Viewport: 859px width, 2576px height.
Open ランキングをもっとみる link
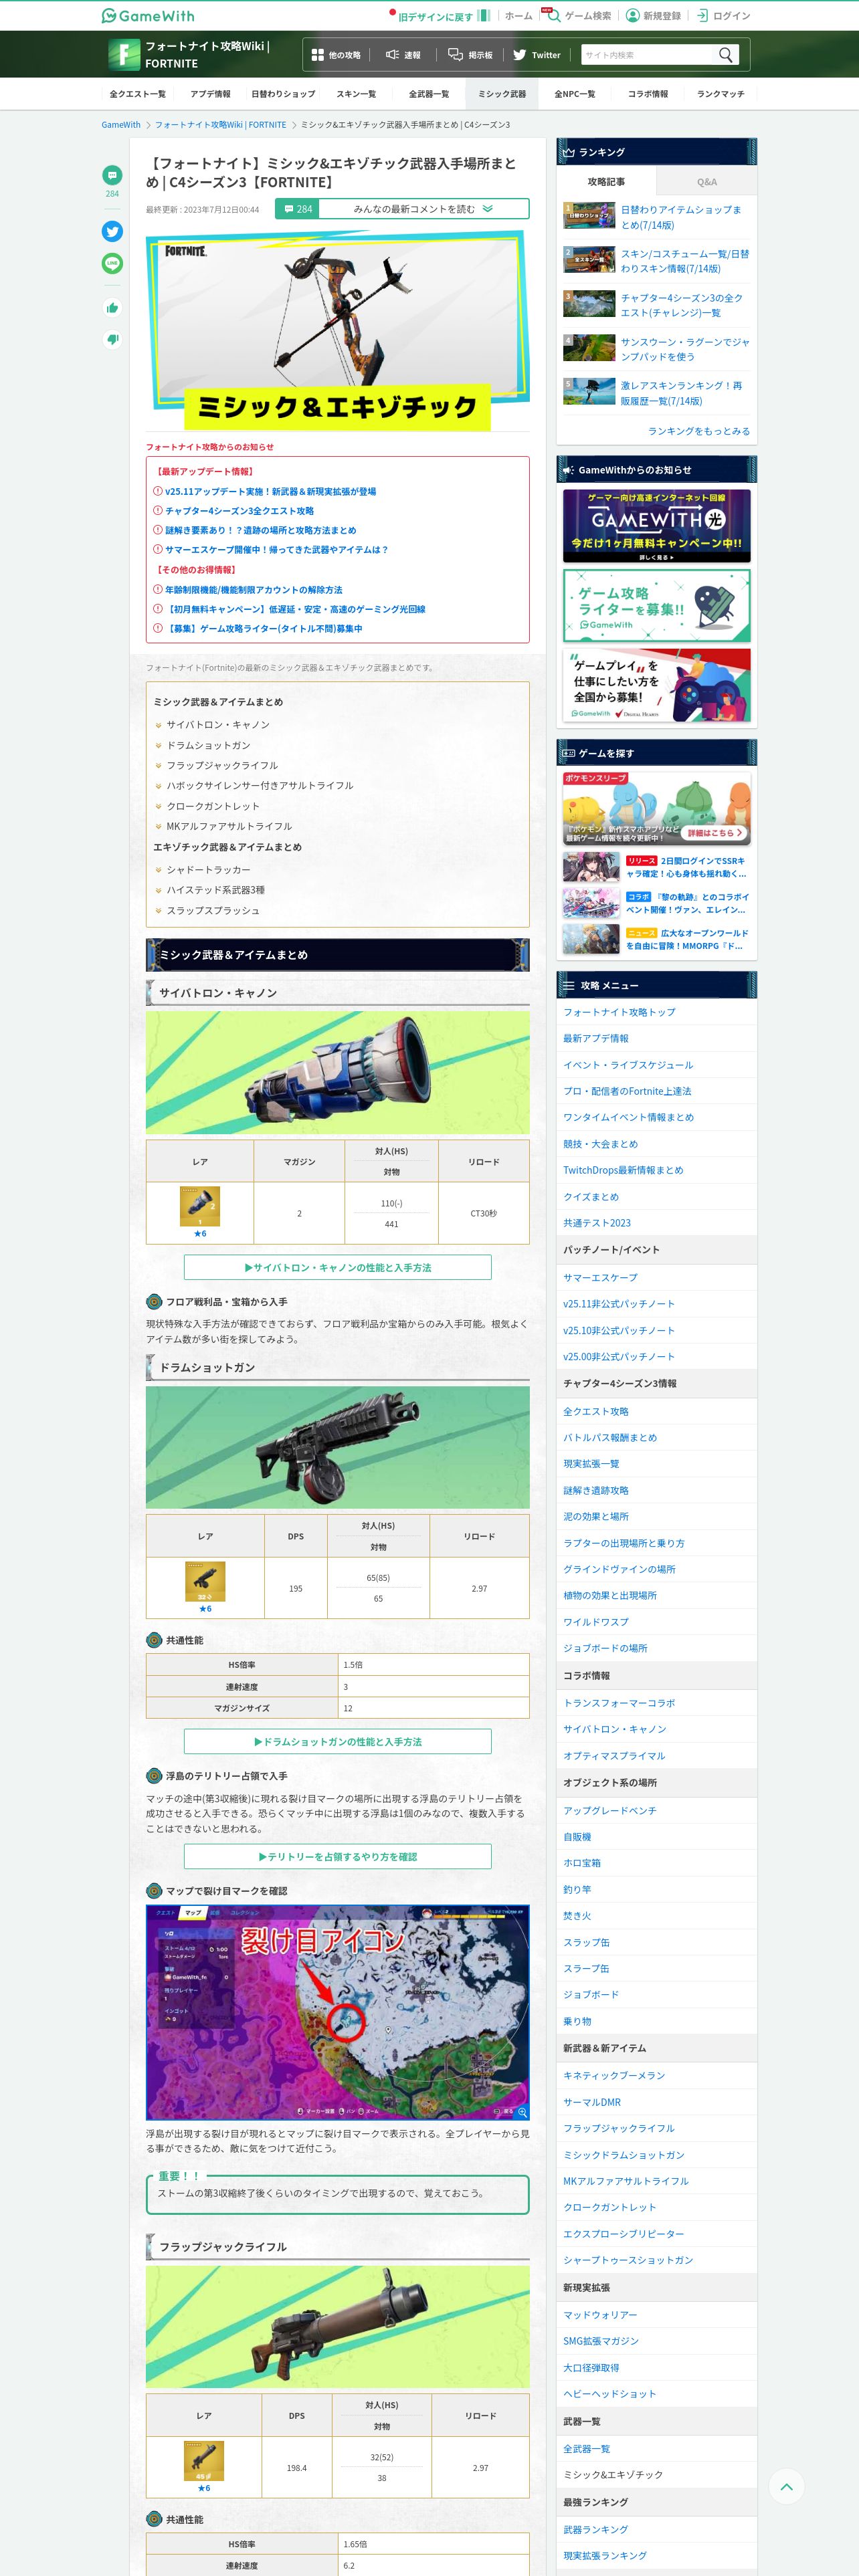[699, 431]
